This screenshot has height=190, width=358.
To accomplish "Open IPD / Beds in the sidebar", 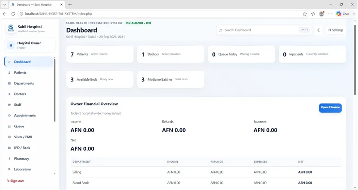I will pyautogui.click(x=29, y=148).
